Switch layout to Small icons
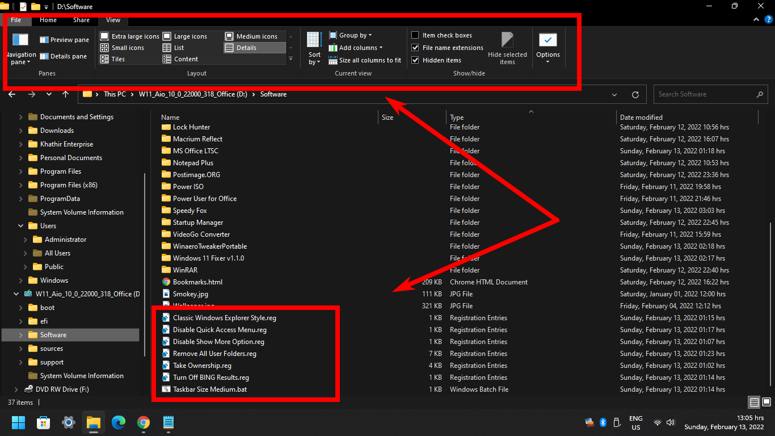The height and width of the screenshot is (436, 775). click(x=123, y=48)
